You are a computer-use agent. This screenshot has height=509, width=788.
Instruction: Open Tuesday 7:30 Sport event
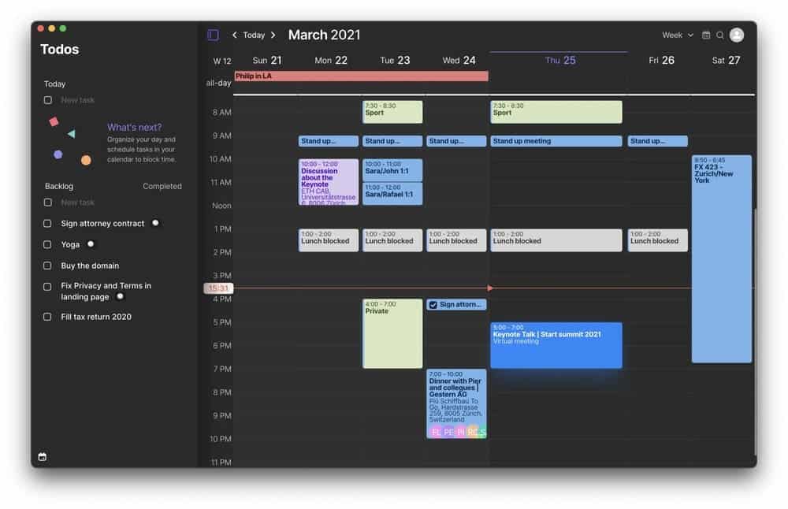pos(392,112)
